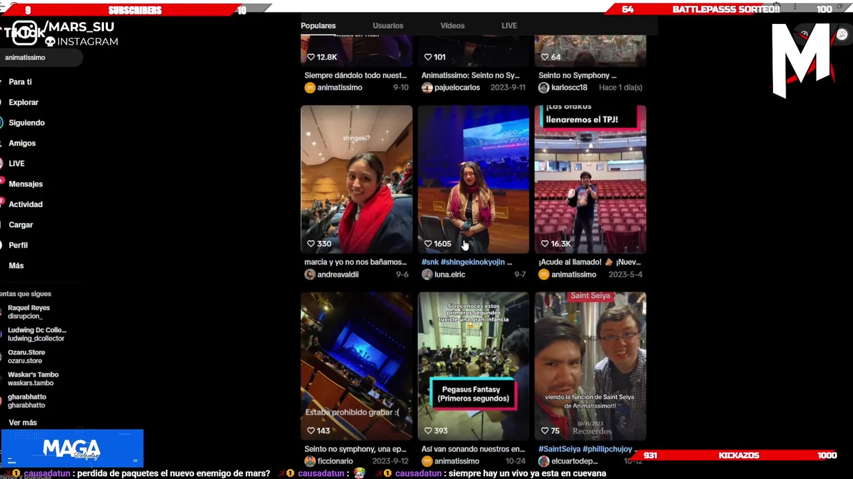The width and height of the screenshot is (853, 479).
Task: Open the luna.elric concert hall video thumbnail
Action: click(x=473, y=179)
